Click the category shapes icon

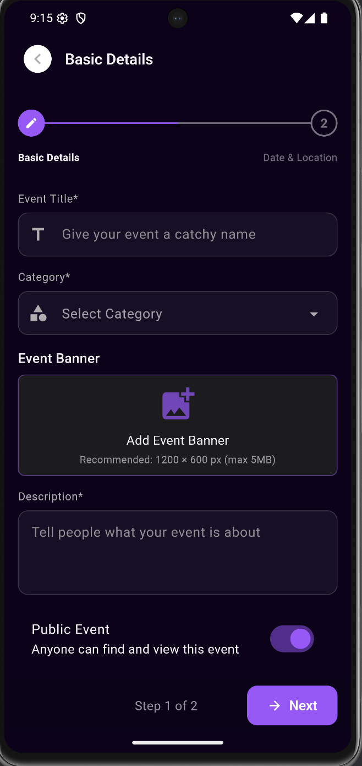tap(38, 313)
